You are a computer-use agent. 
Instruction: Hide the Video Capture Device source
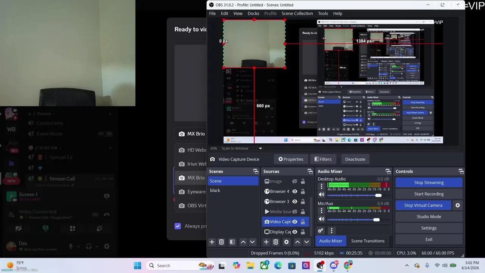click(294, 222)
